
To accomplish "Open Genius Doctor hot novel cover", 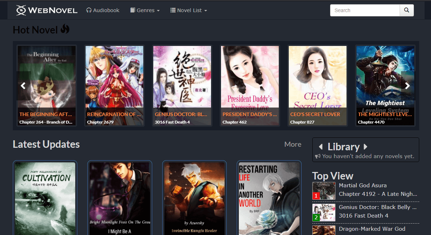I will pos(182,85).
